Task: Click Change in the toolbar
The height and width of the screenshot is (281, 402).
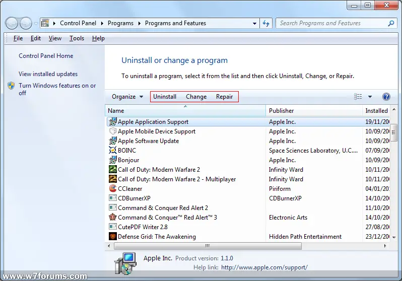Action: [x=196, y=97]
